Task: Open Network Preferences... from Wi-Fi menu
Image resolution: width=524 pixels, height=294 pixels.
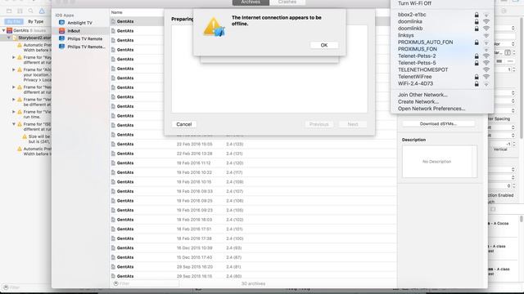Action: 431,109
